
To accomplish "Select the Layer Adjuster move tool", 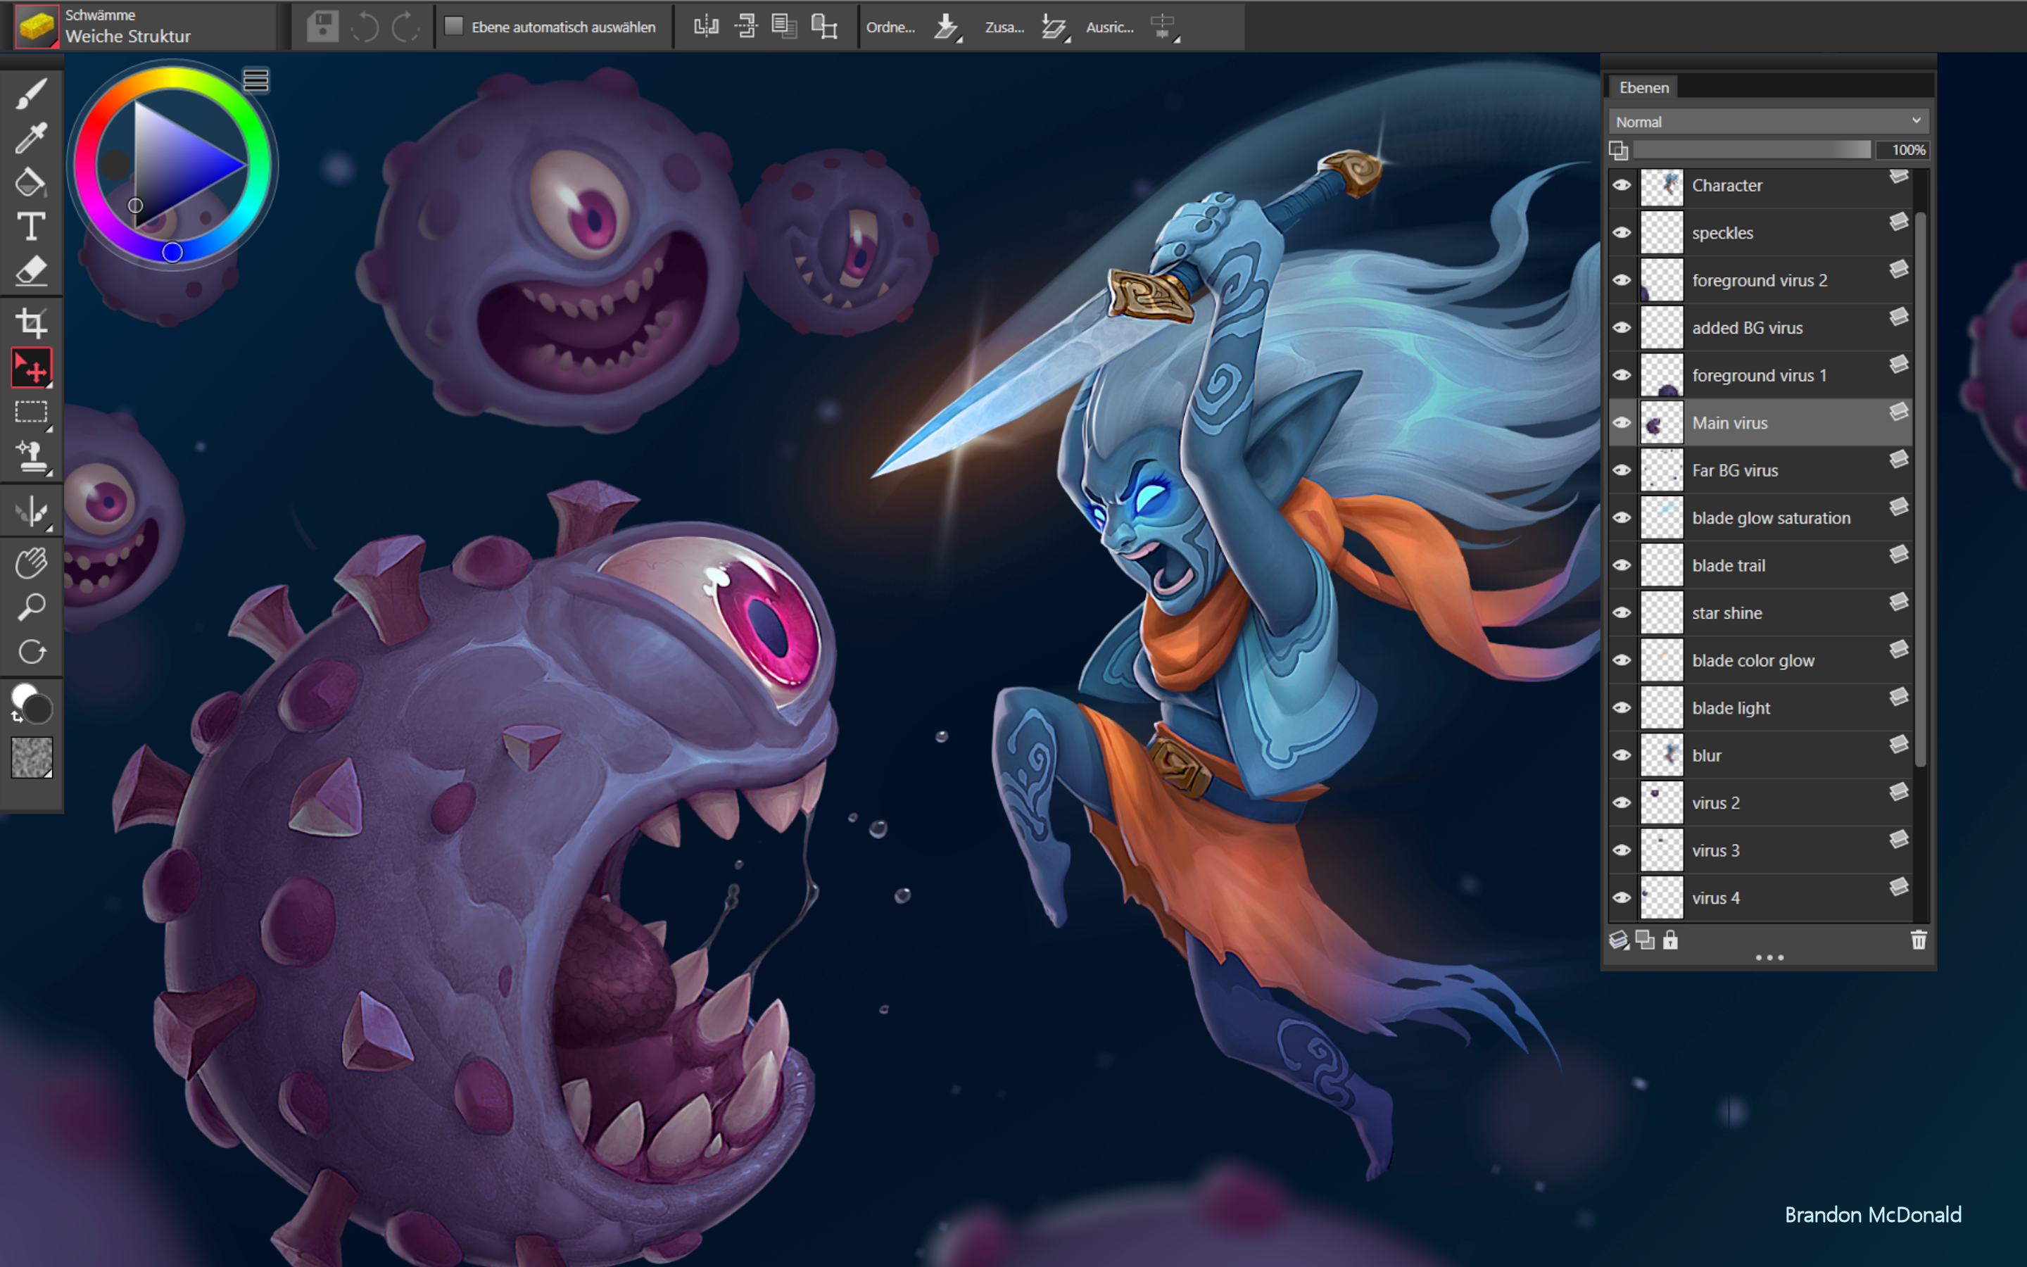I will coord(31,368).
